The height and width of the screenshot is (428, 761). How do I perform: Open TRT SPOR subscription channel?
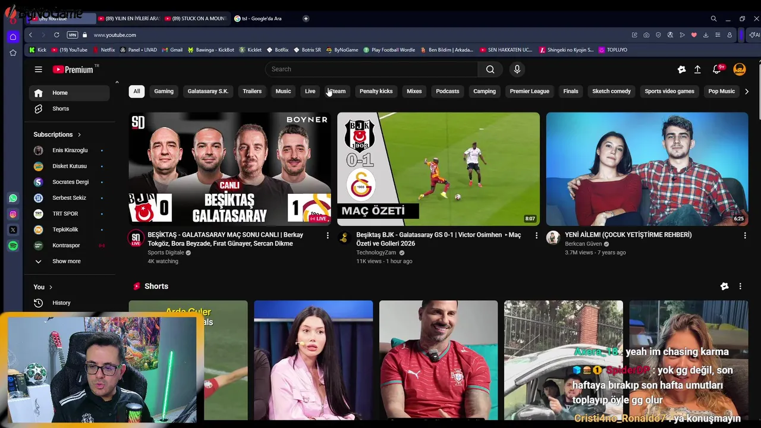point(70,214)
